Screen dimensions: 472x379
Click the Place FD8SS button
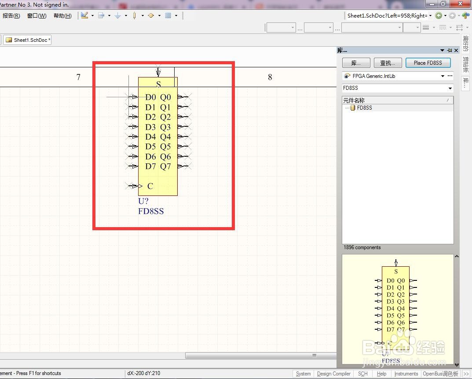[428, 63]
